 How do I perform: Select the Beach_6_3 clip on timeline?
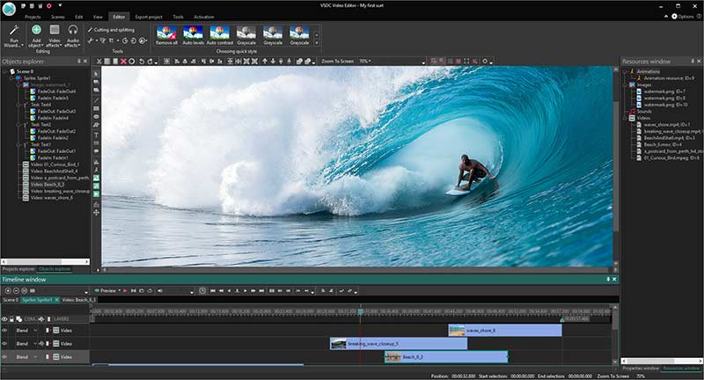(x=446, y=357)
